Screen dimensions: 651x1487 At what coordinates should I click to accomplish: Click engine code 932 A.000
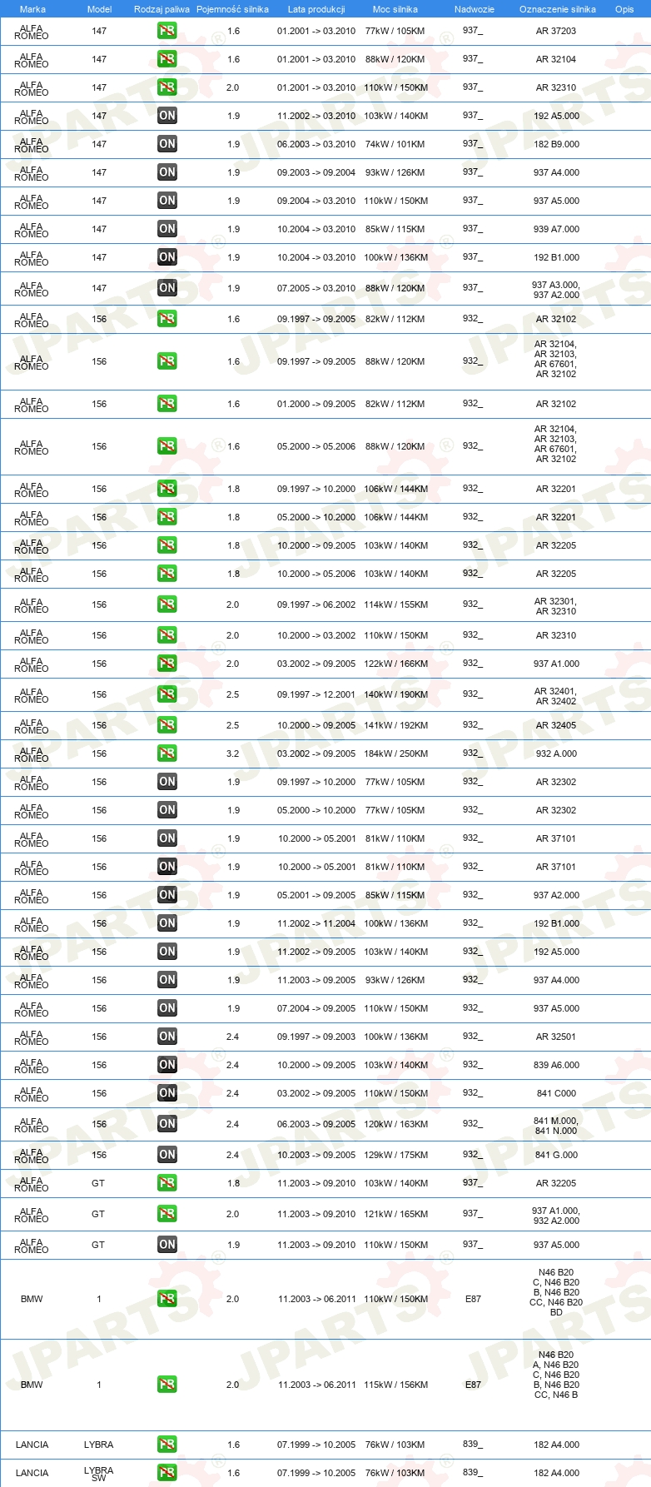(556, 753)
